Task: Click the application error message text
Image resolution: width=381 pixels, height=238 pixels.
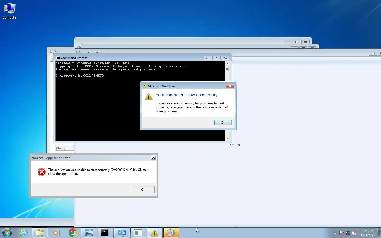Action: point(97,172)
